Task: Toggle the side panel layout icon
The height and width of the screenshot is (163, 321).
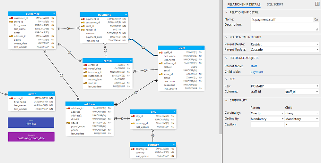Action: click(317, 4)
